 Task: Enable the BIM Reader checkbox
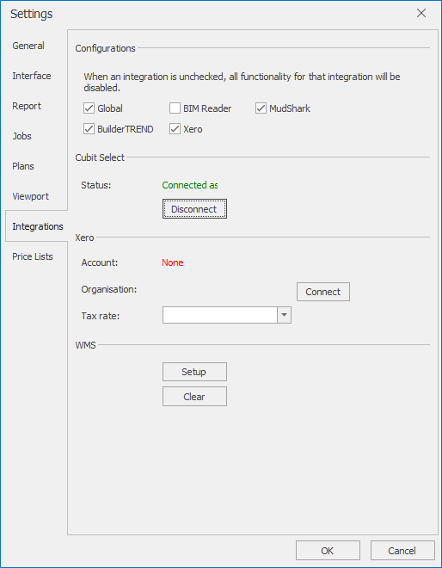pos(175,108)
